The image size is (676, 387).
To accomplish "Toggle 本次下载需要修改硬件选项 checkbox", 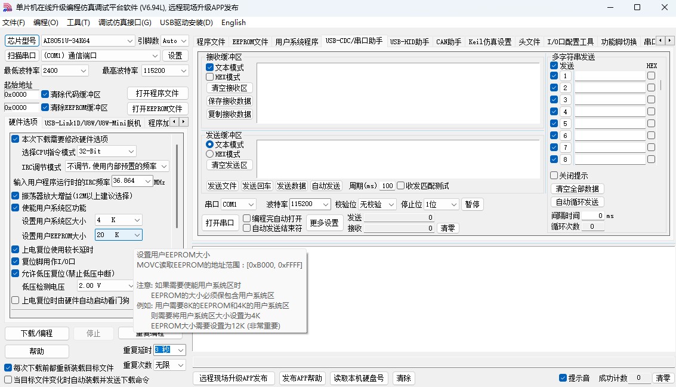I will tap(16, 139).
